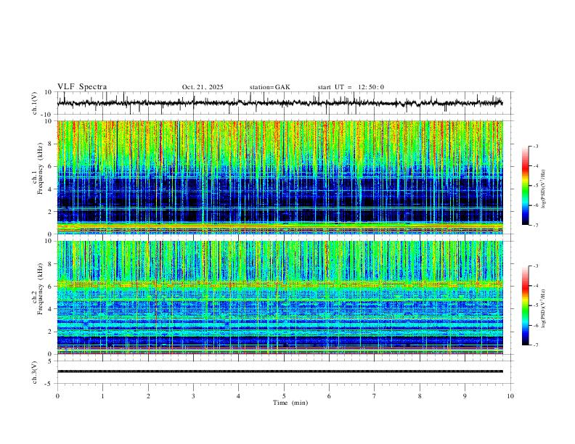Screen dimensions: 575x444
Task: Click time axis tick label "3"
Action: 193,396
